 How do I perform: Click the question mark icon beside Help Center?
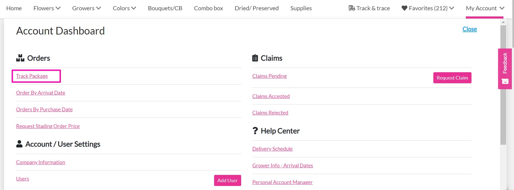click(x=255, y=130)
